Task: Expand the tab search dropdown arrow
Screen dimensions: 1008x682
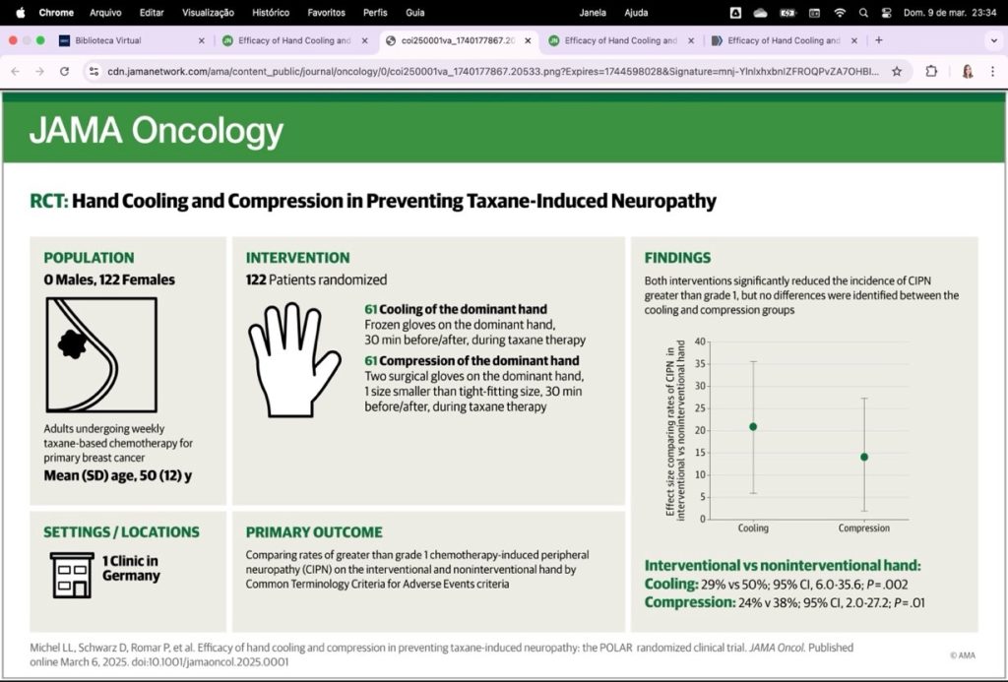Action: [x=994, y=39]
